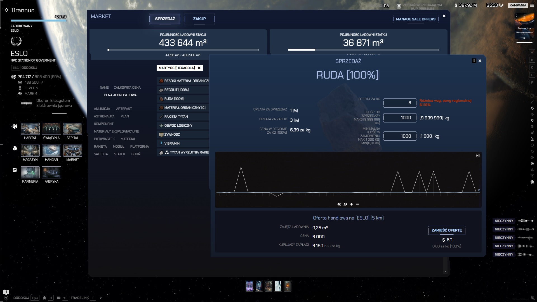This screenshot has height=302, width=537.
Task: Remove the Martyos [Hexacola] filter tag
Action: point(199,68)
